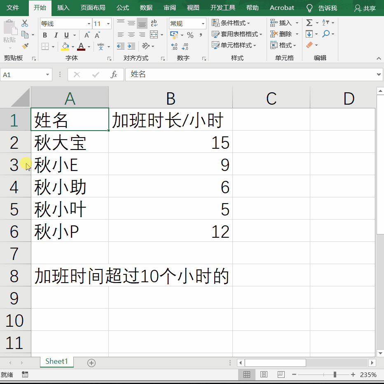Image resolution: width=384 pixels, height=384 pixels.
Task: Click the AutoSum (Σ) icon
Action: click(x=309, y=23)
